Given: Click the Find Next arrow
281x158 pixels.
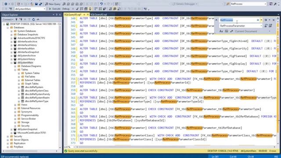Looking at the screenshot, I should [x=266, y=20].
